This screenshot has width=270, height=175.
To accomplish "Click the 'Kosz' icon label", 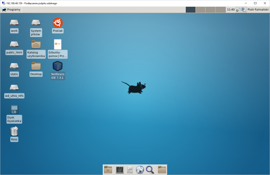I will [14, 139].
